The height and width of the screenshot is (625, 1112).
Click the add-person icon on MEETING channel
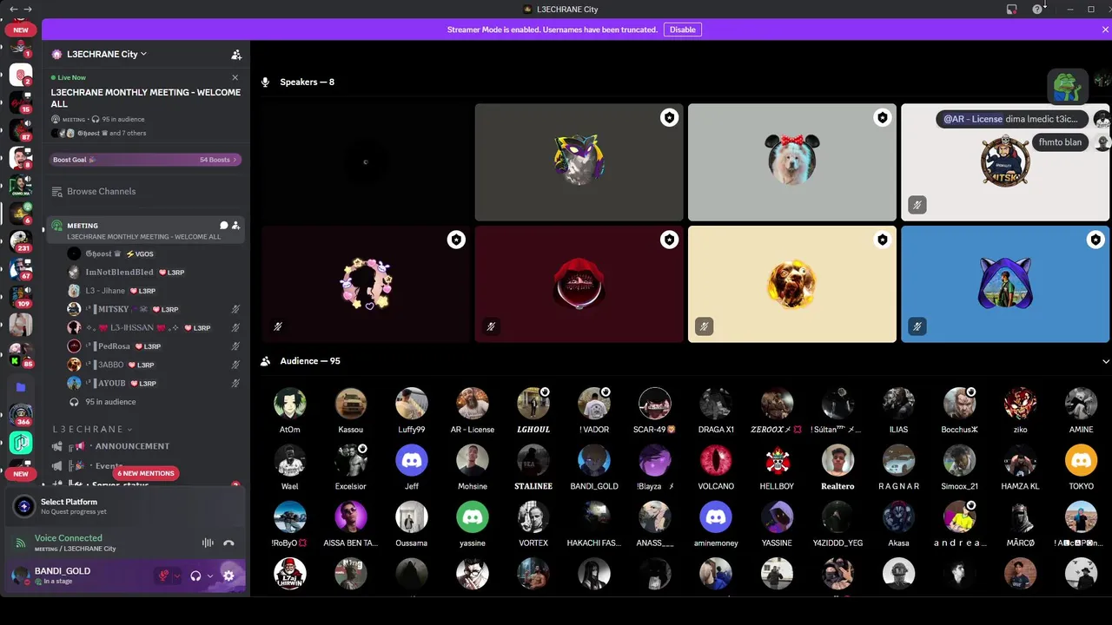[235, 226]
